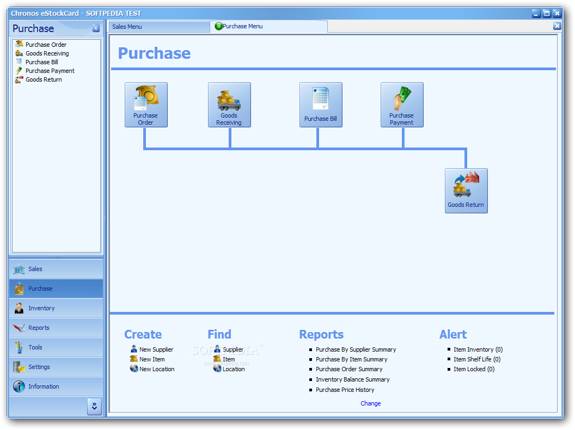The width and height of the screenshot is (575, 430).
Task: Click the Goods Receiving icon in the sidebar list
Action: 19,53
